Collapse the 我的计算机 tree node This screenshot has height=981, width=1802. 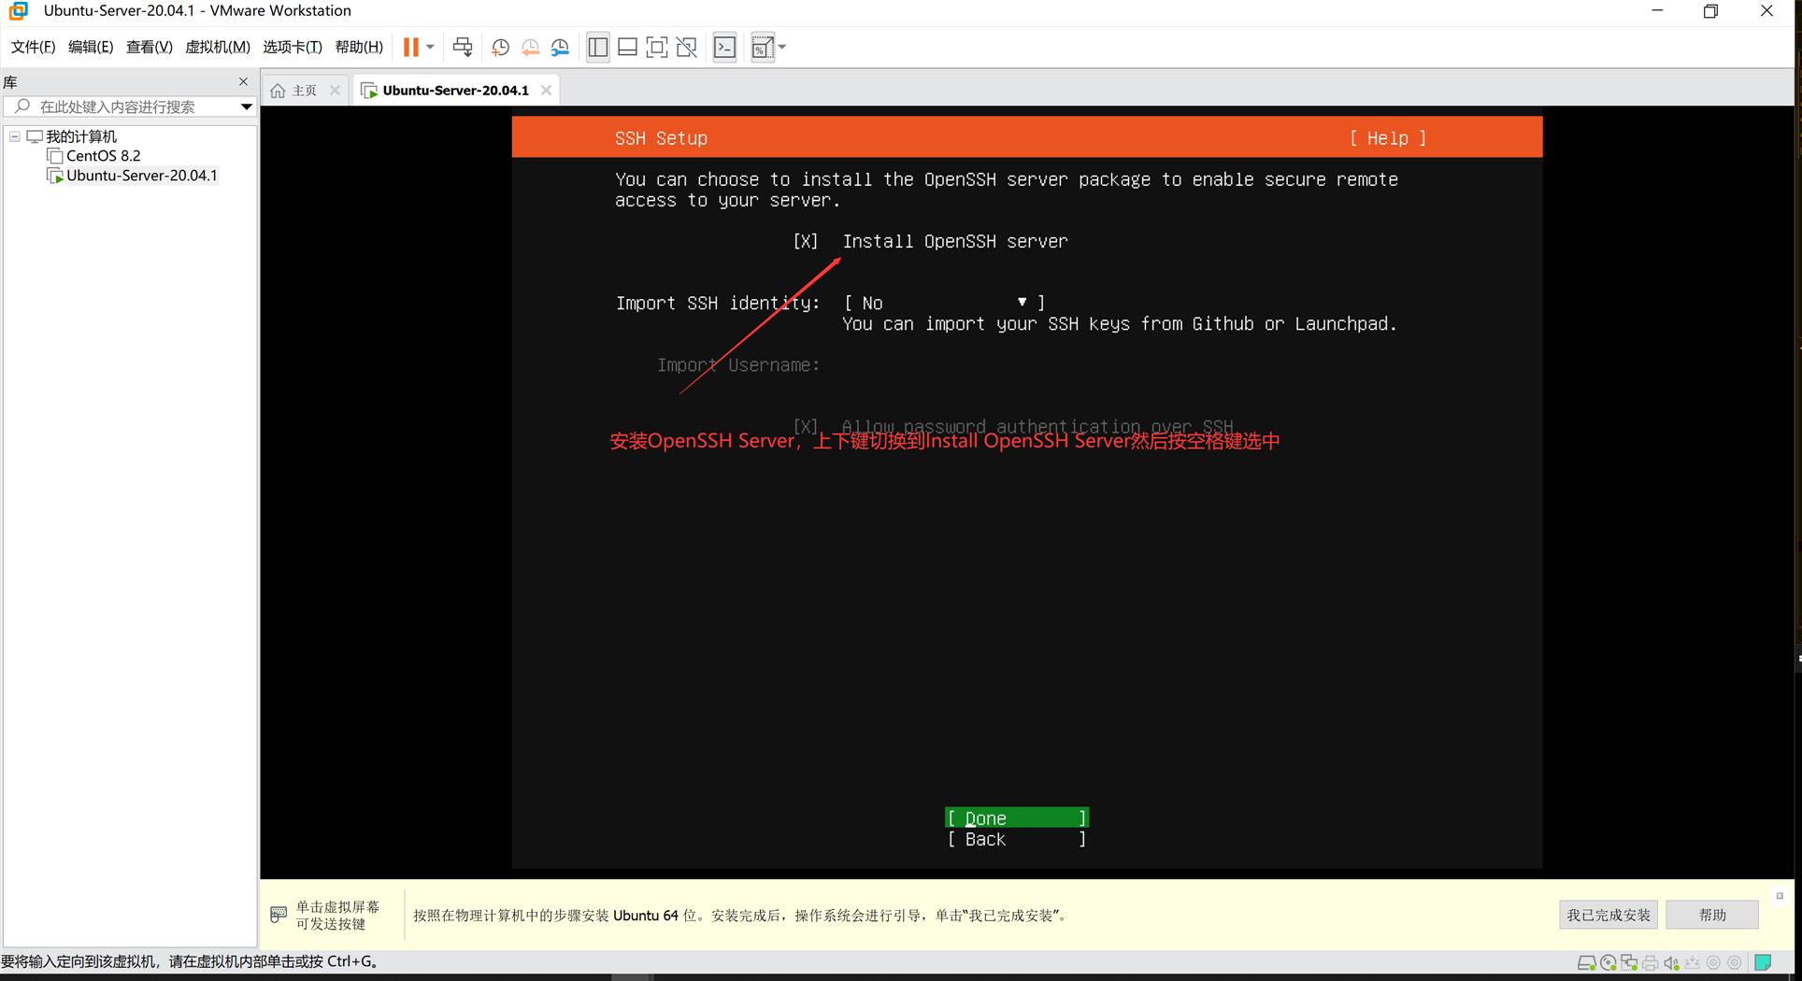point(15,136)
